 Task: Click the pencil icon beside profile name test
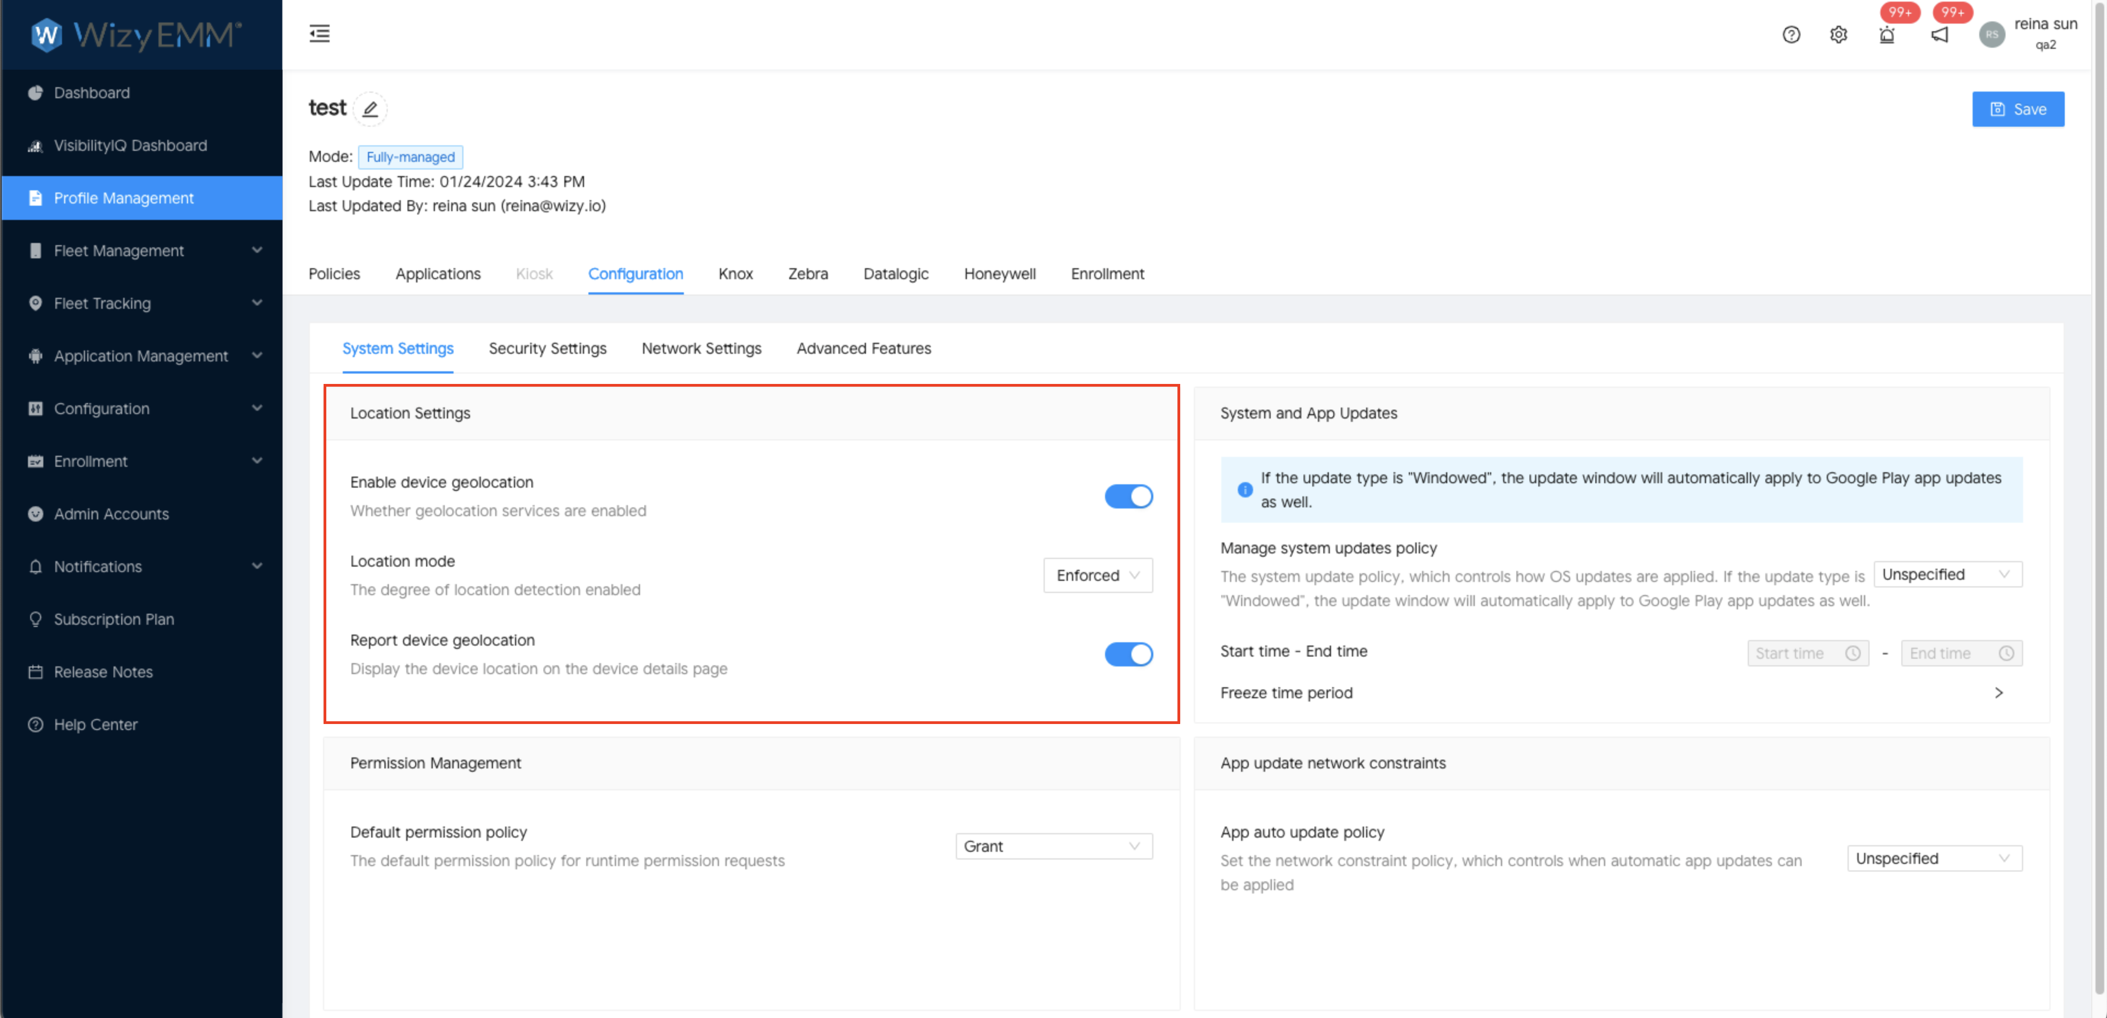(370, 109)
